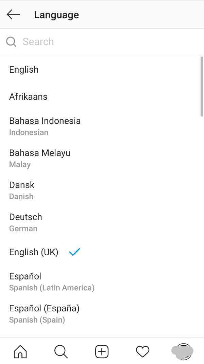204x364 pixels.
Task: Choose Bahasa Indonesia language
Action: tap(102, 126)
